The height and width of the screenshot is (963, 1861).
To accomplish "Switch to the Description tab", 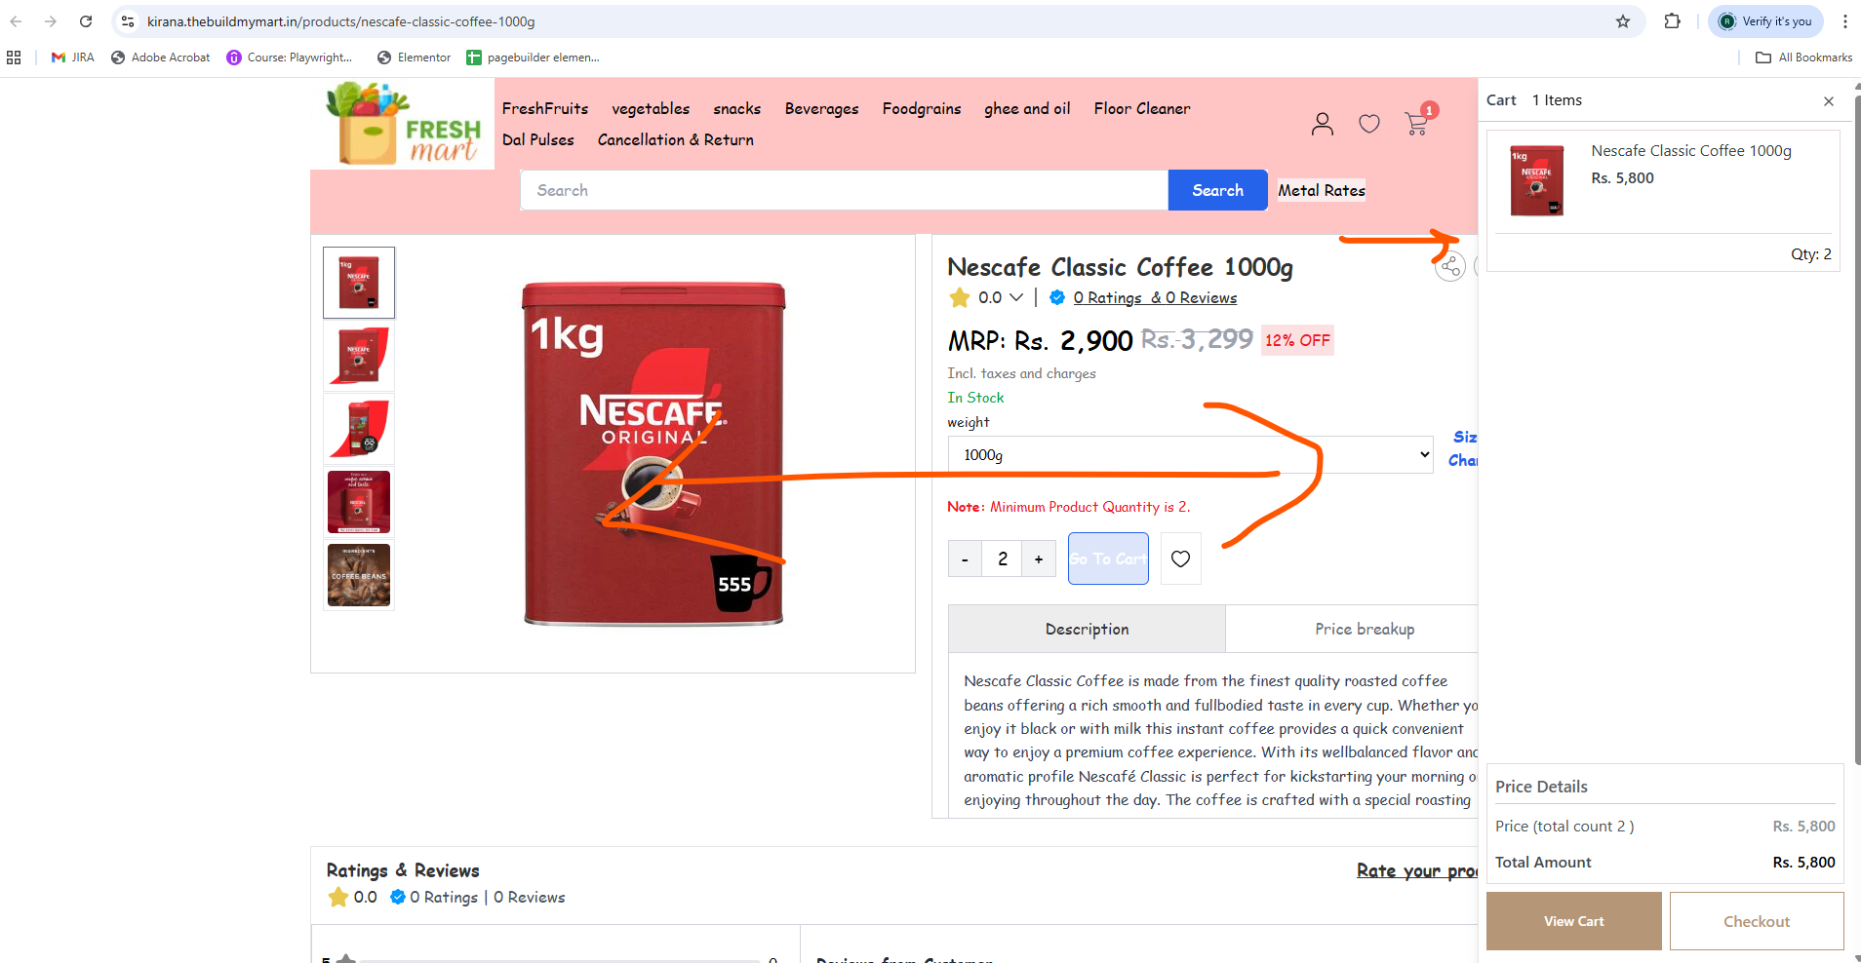I will pos(1087,629).
